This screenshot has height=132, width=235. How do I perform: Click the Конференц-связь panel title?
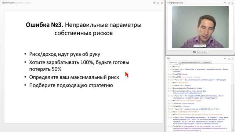pos(176,3)
